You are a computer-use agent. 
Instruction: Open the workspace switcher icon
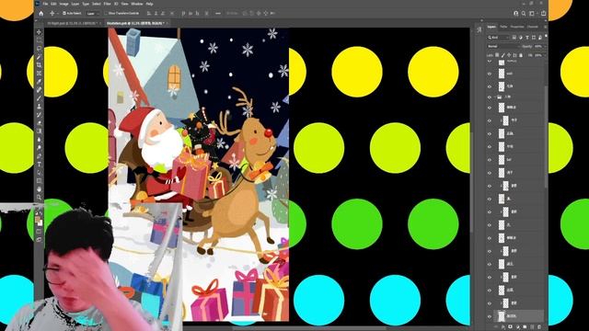532,13
